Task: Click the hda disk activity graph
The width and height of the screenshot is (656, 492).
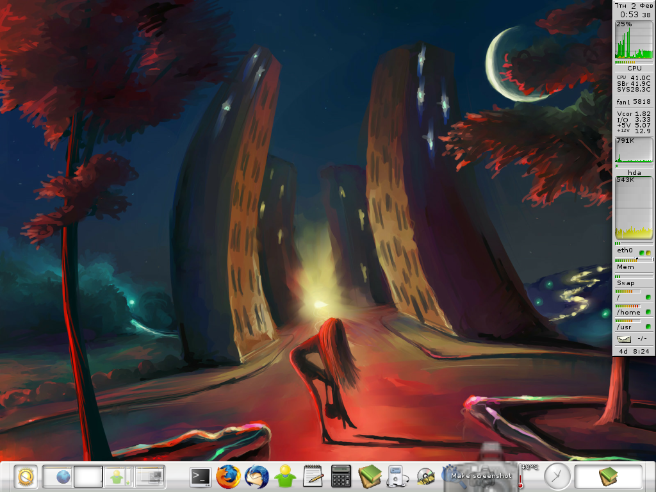Action: pyautogui.click(x=634, y=150)
